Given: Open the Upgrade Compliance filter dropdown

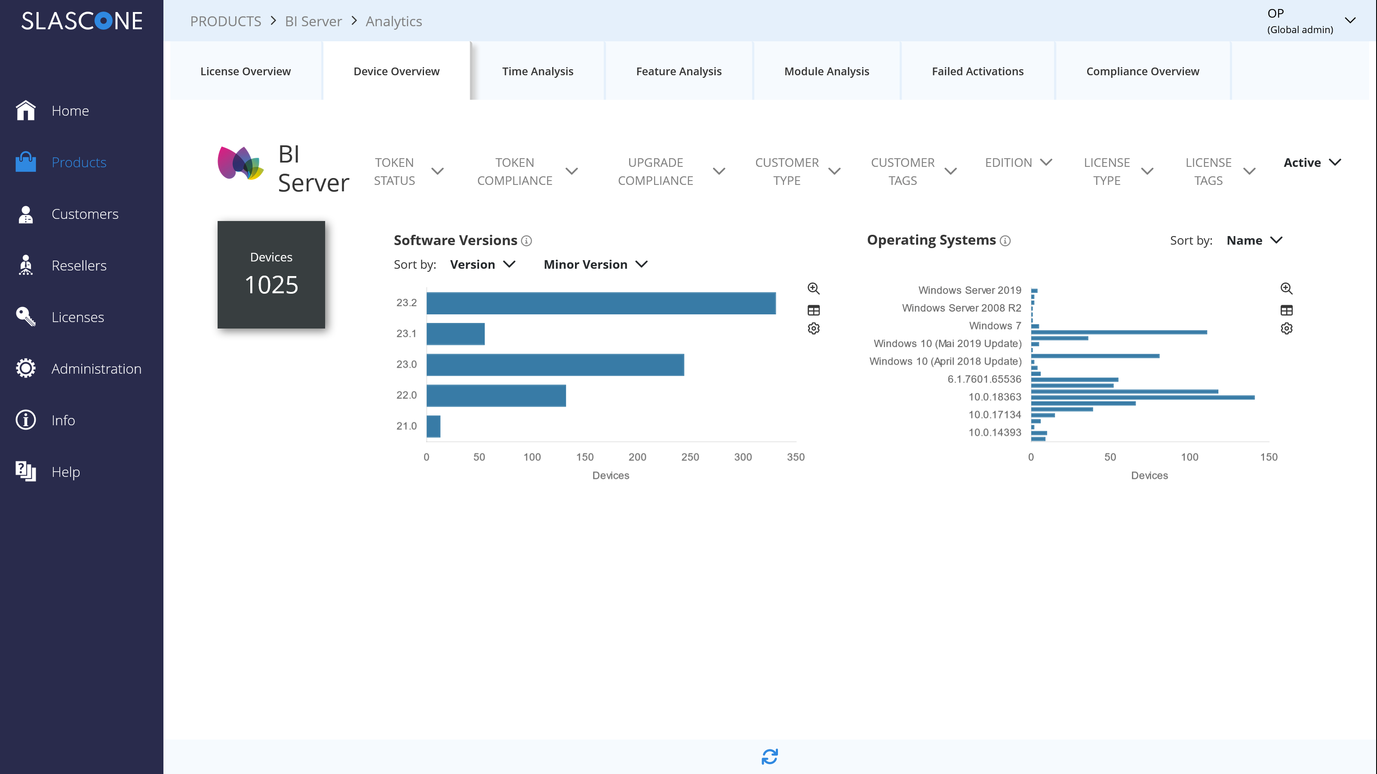Looking at the screenshot, I should click(671, 172).
